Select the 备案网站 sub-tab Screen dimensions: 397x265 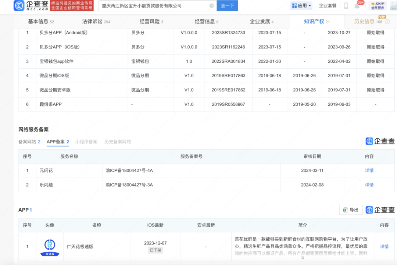click(29, 142)
